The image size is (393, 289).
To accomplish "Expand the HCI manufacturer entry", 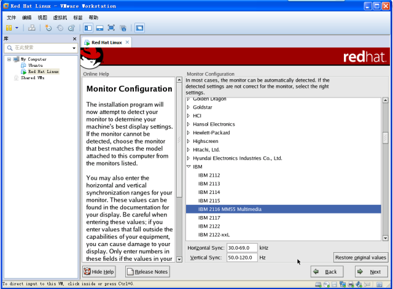I will click(189, 116).
